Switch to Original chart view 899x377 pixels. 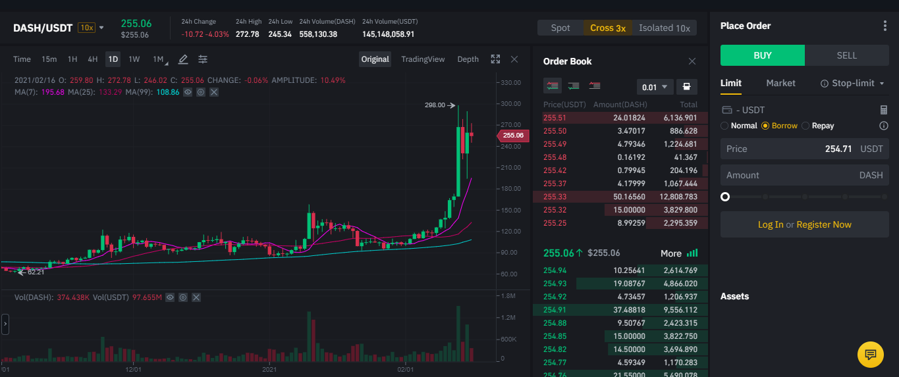(375, 59)
